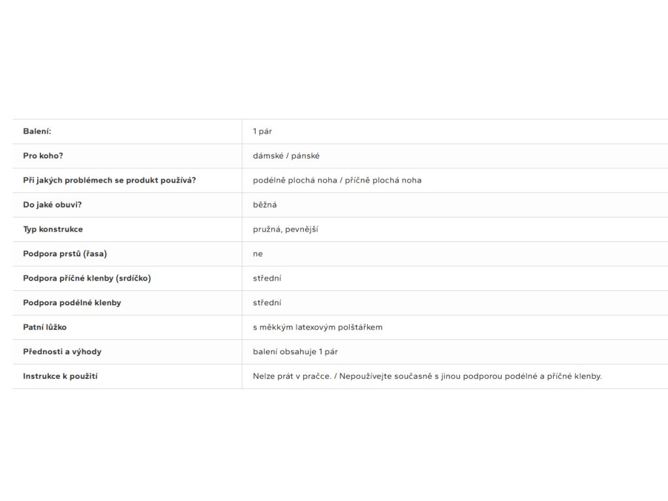Click the 'Patní lůžko' label
Screen dimensions: 668x501
45,327
